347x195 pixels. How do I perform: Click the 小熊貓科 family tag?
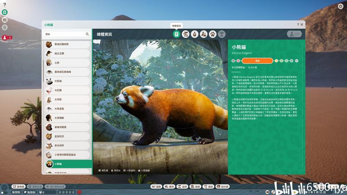(x=129, y=170)
